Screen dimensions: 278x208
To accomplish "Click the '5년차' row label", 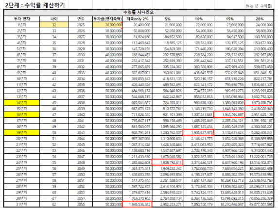I will click(22, 49).
